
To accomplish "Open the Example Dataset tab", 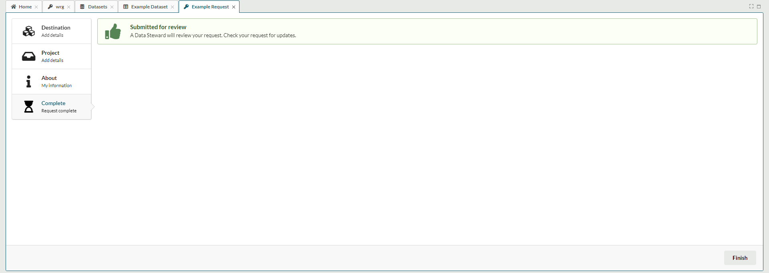I will 149,7.
